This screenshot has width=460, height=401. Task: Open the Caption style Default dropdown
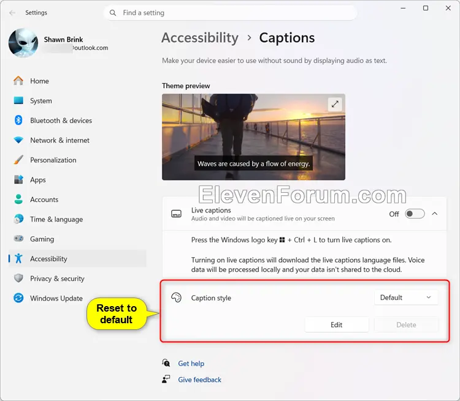pyautogui.click(x=406, y=298)
